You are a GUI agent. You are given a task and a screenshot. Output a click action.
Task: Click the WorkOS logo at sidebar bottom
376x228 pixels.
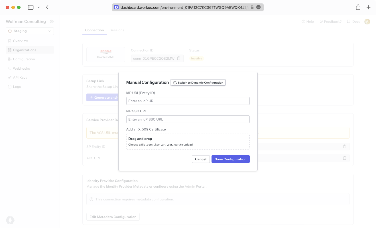(x=10, y=220)
